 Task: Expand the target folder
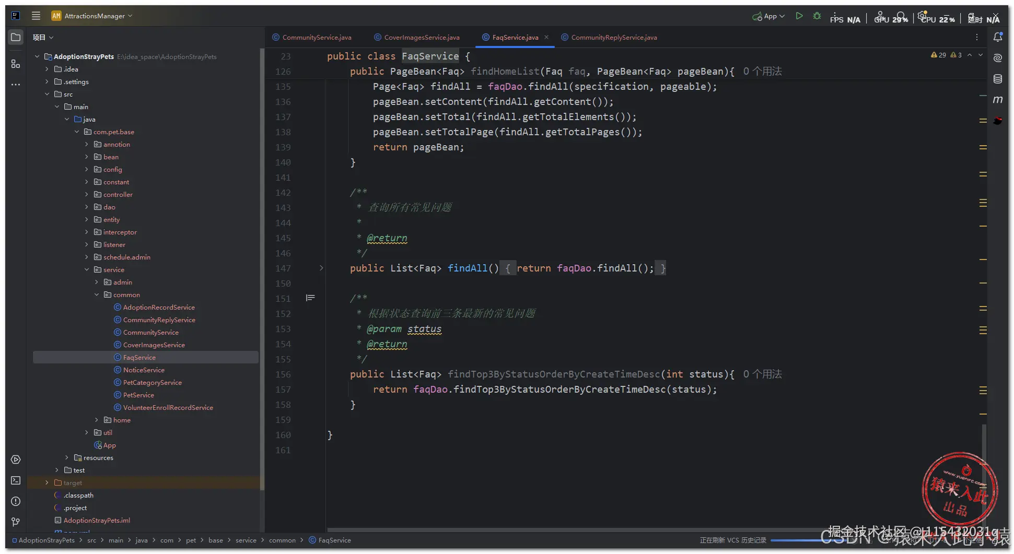click(47, 482)
